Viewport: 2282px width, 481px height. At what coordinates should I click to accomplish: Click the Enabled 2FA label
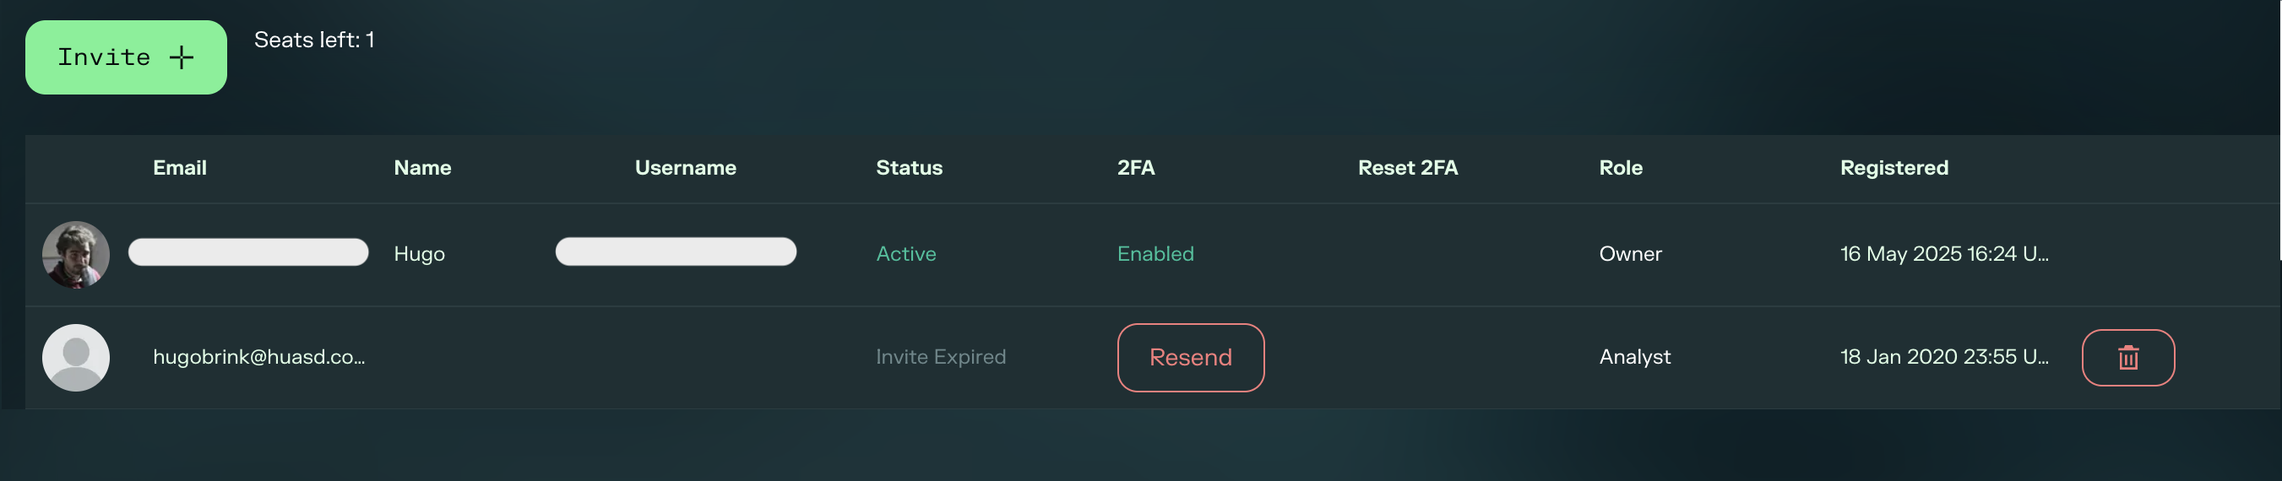click(x=1155, y=254)
